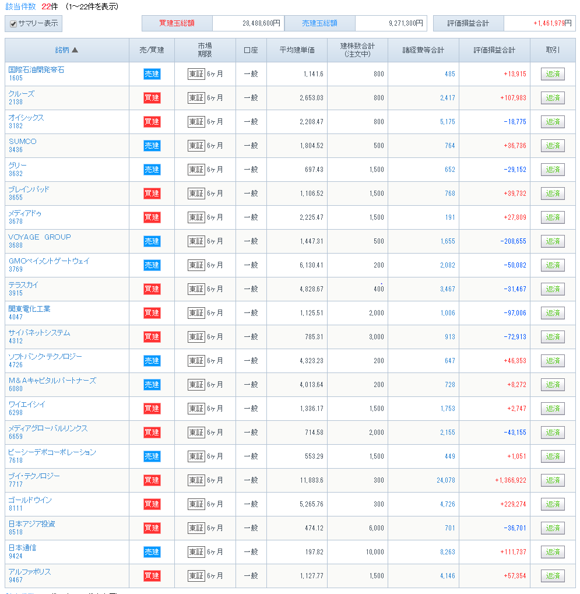
Task: Click the 該当件数 label at top
Action: coord(20,6)
